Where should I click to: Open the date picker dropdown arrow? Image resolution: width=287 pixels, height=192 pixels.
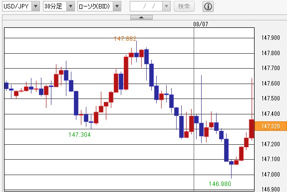[x=166, y=6]
